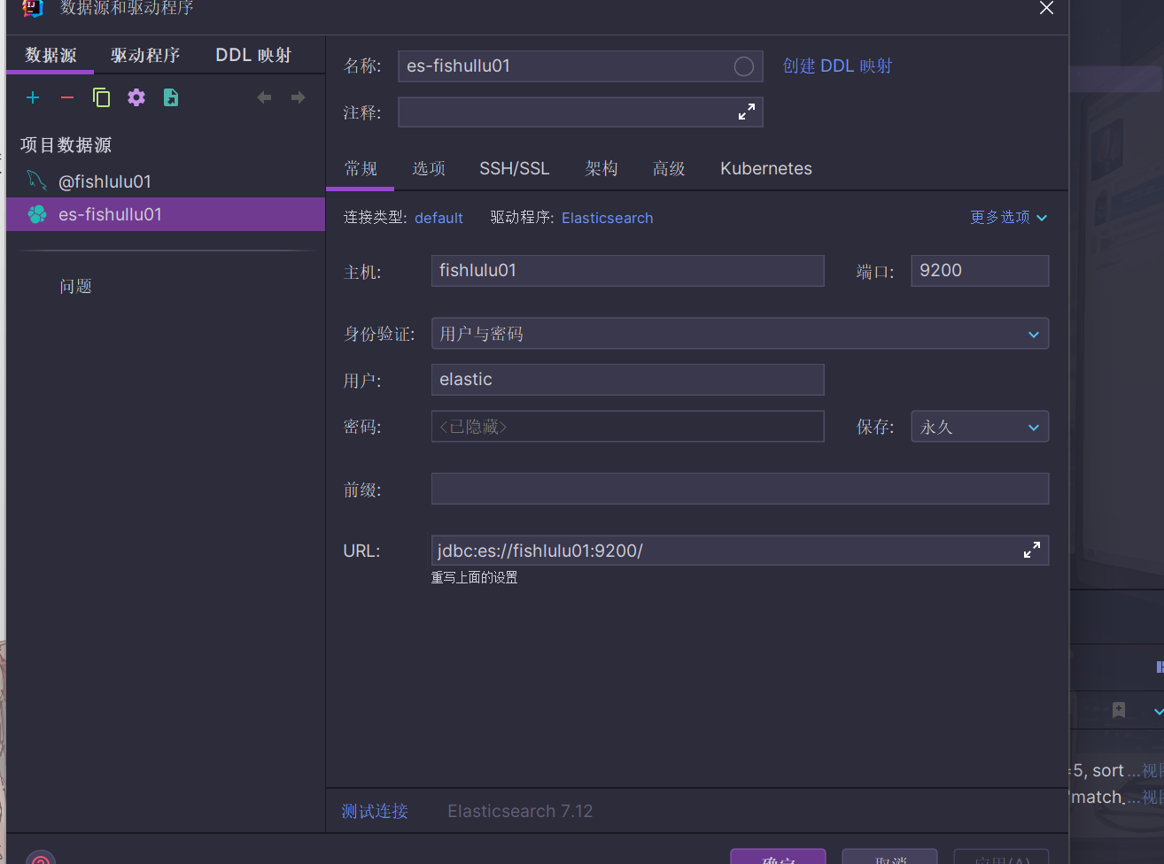This screenshot has height=864, width=1164.
Task: Expand the 更多选项 menu
Action: pyautogui.click(x=1009, y=218)
